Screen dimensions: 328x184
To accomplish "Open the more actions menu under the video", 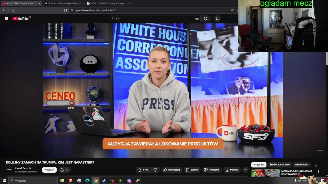I will (x=245, y=170).
